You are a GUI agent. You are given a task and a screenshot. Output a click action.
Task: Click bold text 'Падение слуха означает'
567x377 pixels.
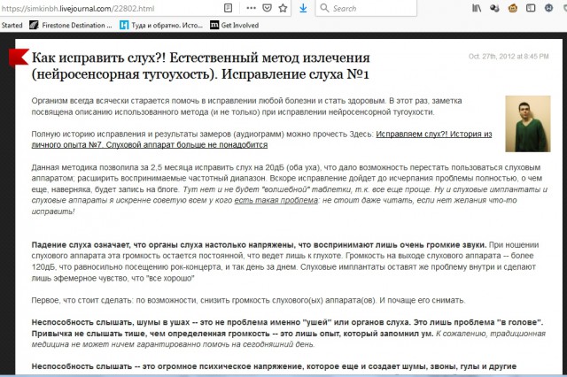(x=259, y=245)
